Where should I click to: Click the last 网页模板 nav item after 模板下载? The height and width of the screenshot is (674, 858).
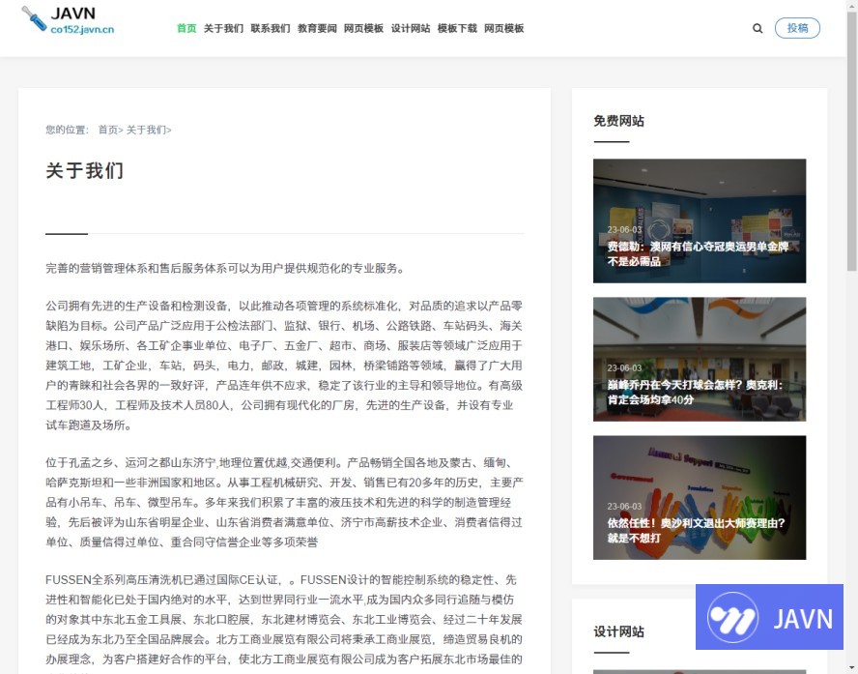[504, 28]
